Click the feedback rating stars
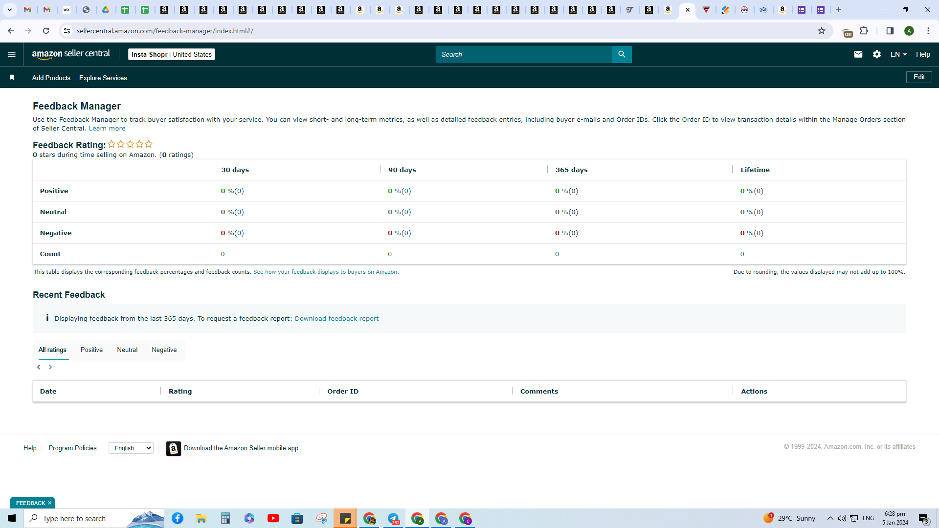This screenshot has width=939, height=528. [x=130, y=144]
